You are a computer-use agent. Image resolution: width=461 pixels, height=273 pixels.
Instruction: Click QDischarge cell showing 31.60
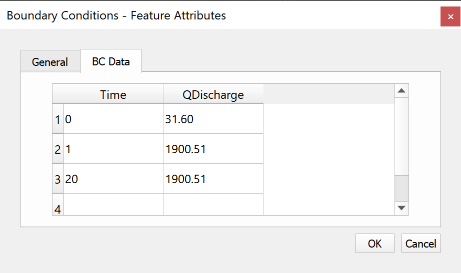[213, 119]
